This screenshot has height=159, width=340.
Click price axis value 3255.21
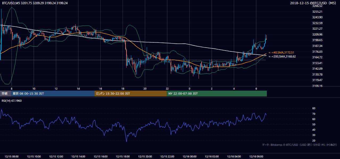click(317, 12)
